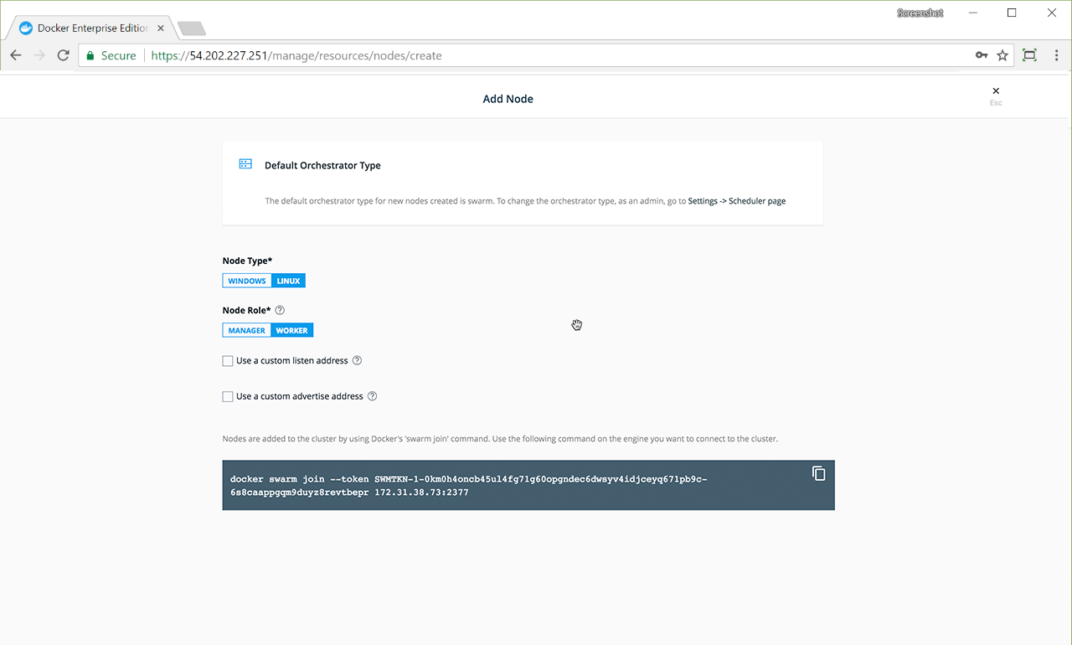
Task: Open help for custom listen address
Action: (357, 361)
